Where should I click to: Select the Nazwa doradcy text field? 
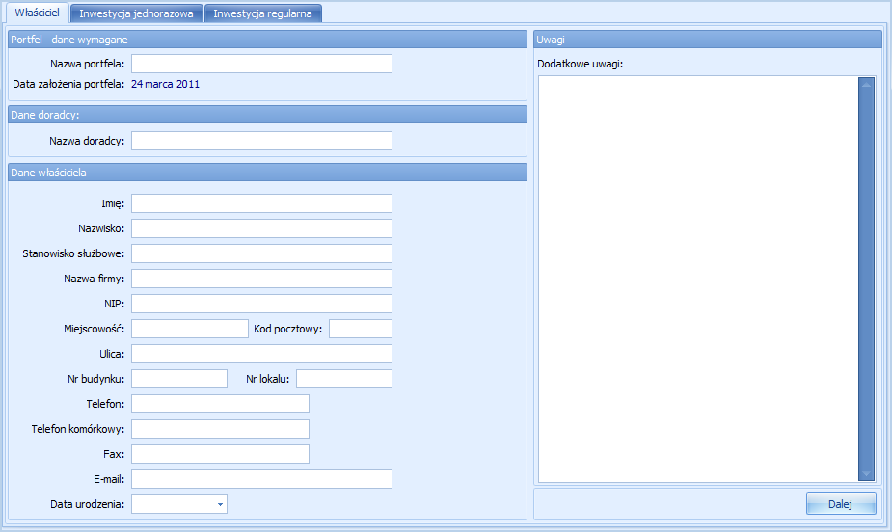point(261,141)
